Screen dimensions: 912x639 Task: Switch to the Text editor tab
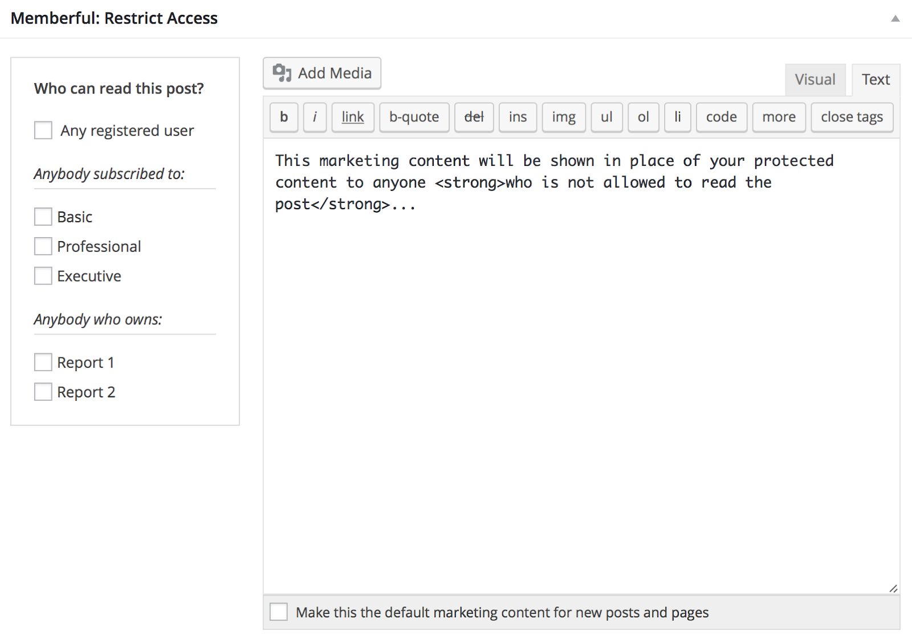pos(876,80)
